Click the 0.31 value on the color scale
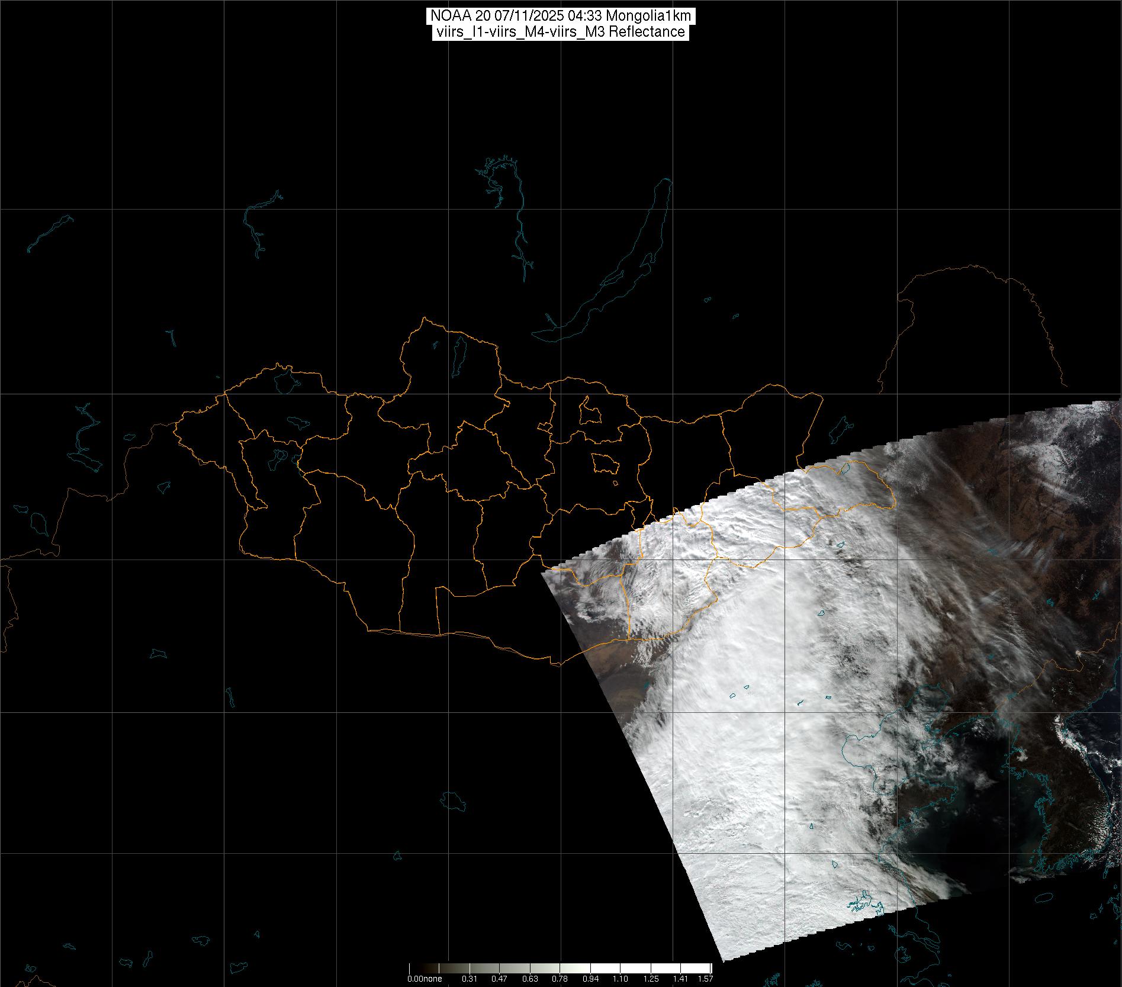Viewport: 1122px width, 987px height. click(469, 979)
